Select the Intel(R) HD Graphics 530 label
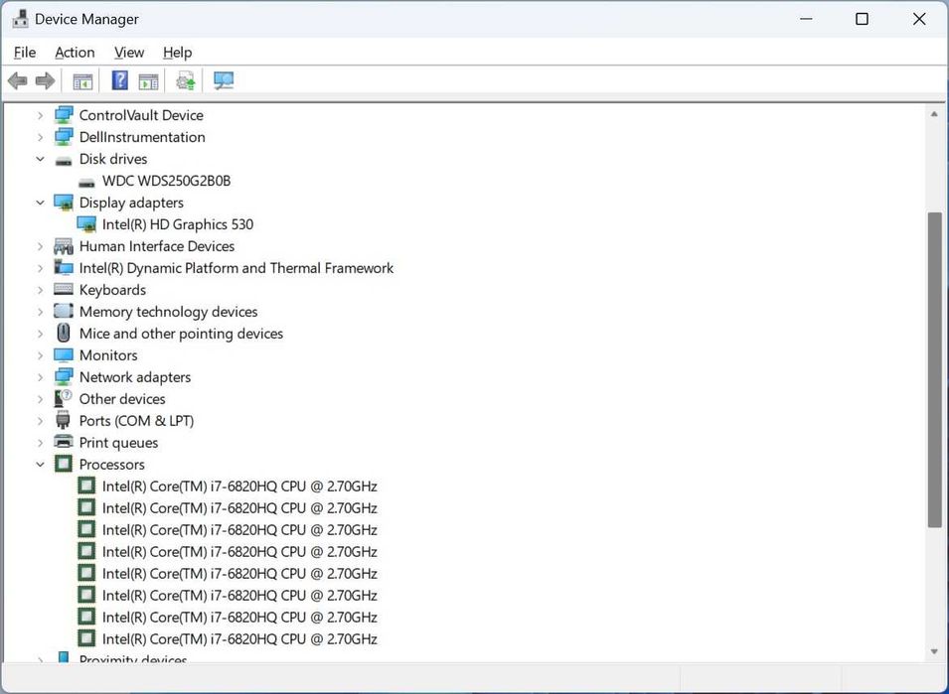949x694 pixels. [178, 224]
